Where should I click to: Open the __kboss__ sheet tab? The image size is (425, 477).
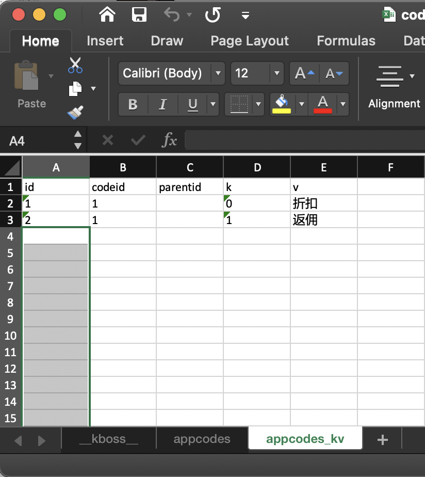(x=109, y=439)
